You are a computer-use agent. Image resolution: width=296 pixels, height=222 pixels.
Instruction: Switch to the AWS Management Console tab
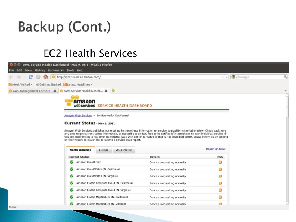click(31, 91)
